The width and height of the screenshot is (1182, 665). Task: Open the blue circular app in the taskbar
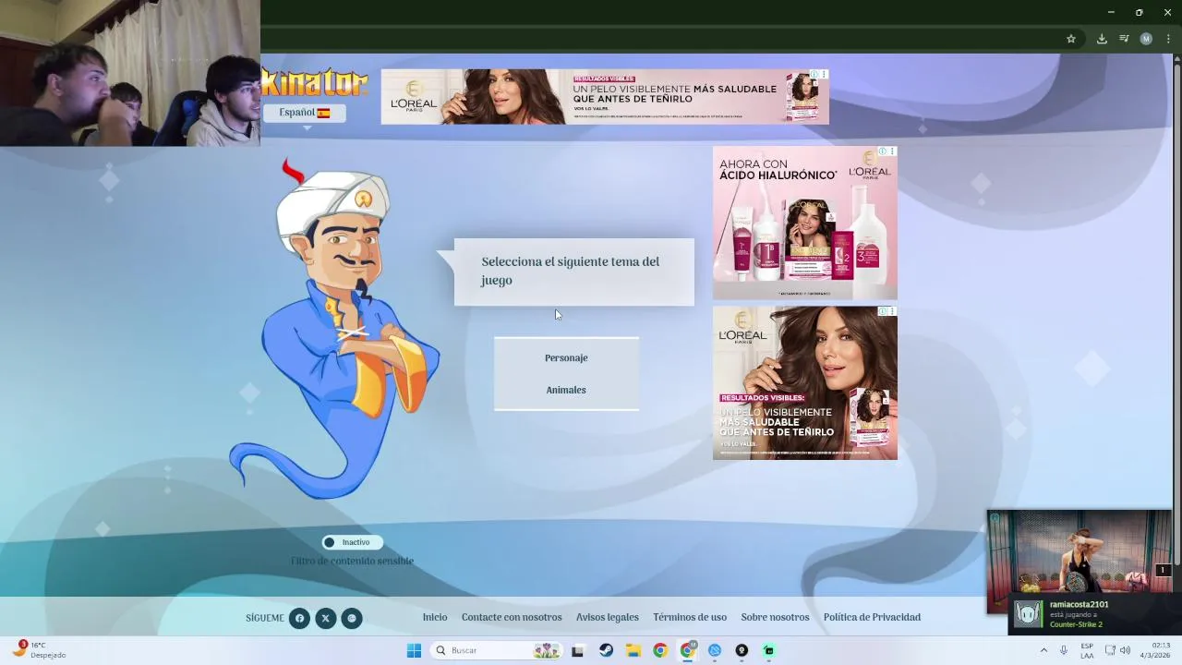click(714, 650)
